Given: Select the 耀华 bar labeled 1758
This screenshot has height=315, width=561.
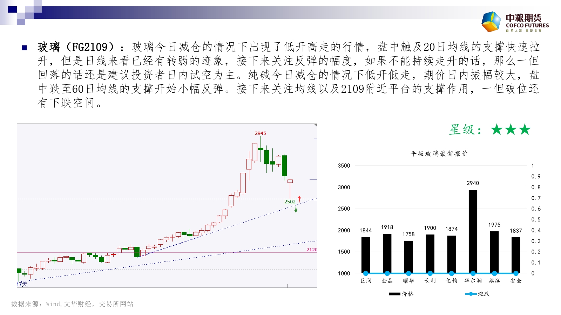Looking at the screenshot, I should (x=408, y=257).
